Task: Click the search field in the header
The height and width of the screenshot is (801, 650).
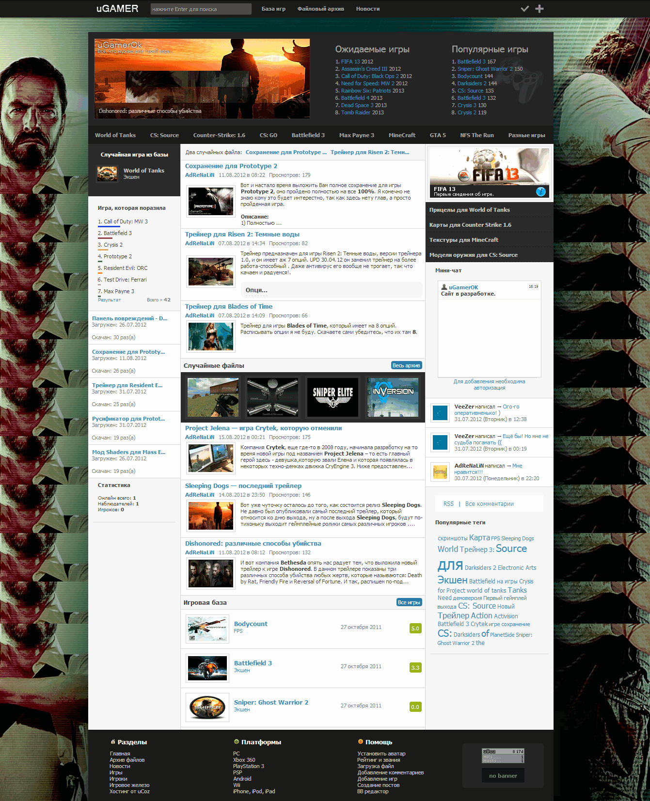Action: coord(201,9)
